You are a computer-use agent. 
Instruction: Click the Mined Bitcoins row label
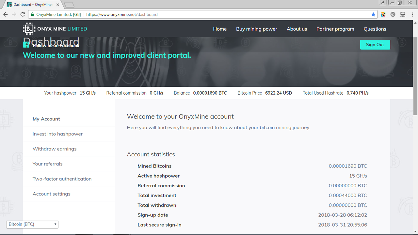coord(154,166)
